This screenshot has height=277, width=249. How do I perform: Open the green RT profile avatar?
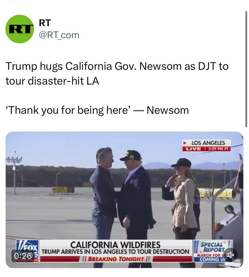[20, 29]
